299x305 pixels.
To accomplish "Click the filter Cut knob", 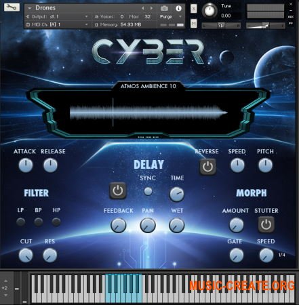I will [x=26, y=256].
